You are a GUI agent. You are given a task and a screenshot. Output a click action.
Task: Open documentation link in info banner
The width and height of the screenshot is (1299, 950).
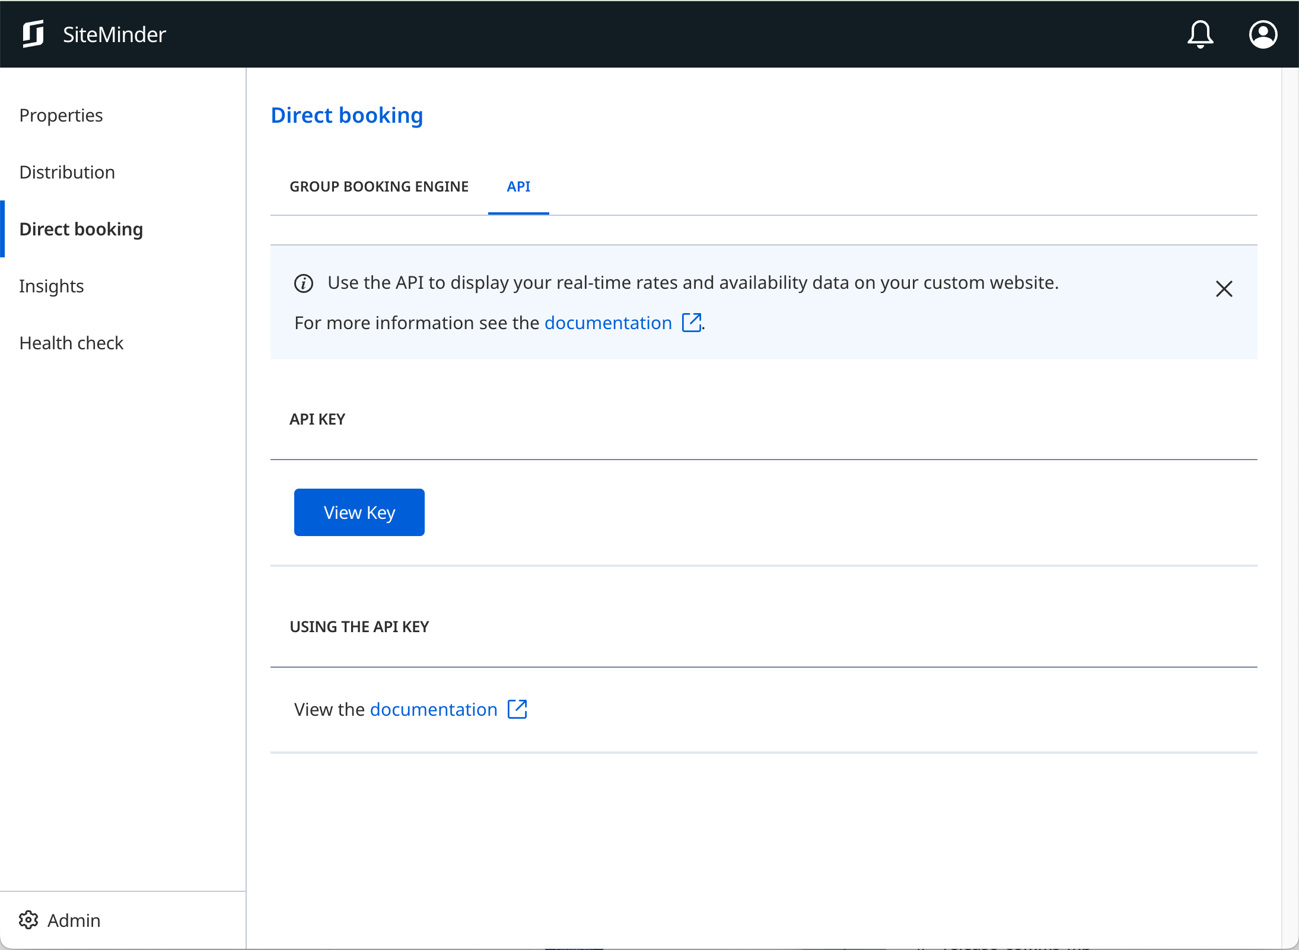[608, 323]
